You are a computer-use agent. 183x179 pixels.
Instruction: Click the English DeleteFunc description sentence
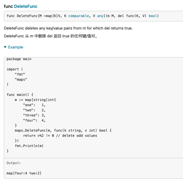click(68, 28)
